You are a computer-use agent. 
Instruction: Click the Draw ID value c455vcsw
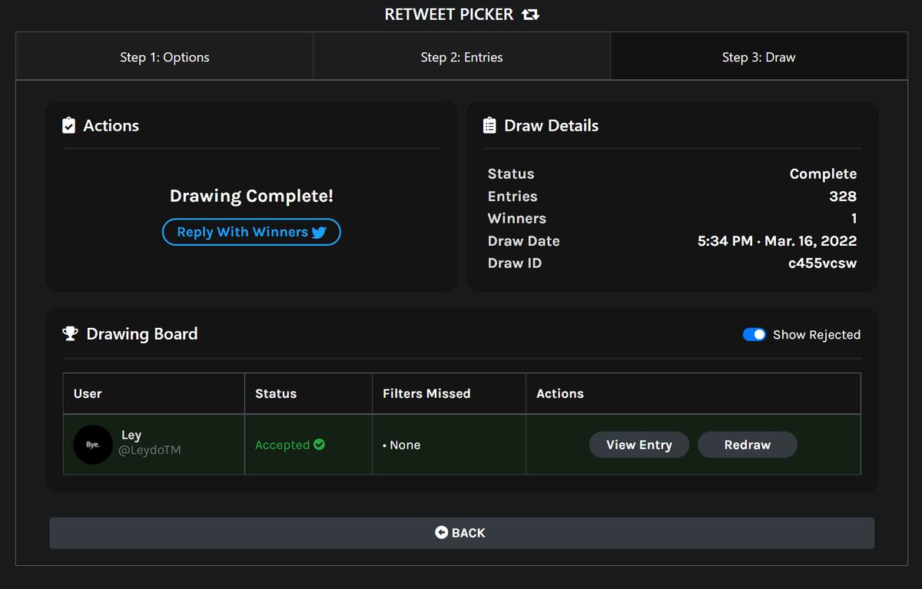pos(822,263)
